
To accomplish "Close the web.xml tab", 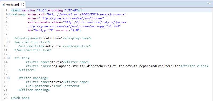I will [22, 5].
